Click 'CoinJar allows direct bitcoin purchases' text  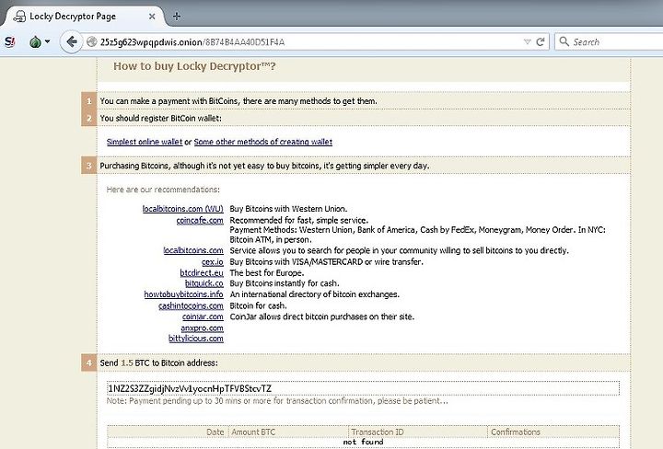tap(322, 317)
